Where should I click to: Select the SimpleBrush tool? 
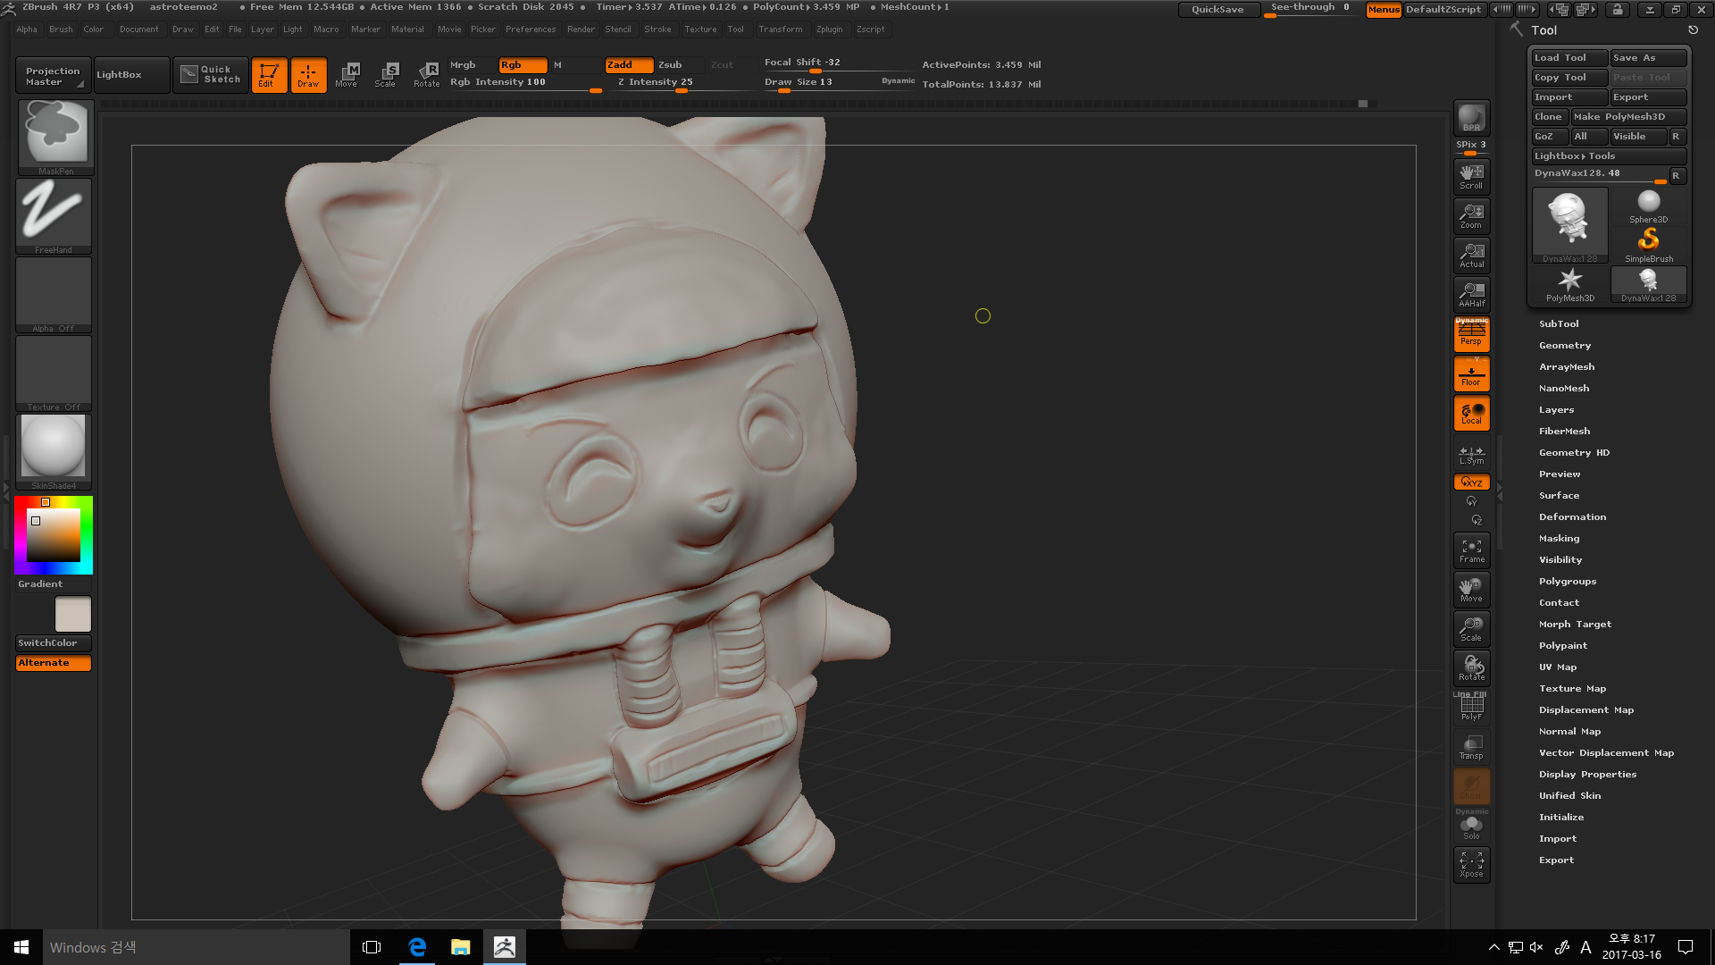click(1648, 245)
